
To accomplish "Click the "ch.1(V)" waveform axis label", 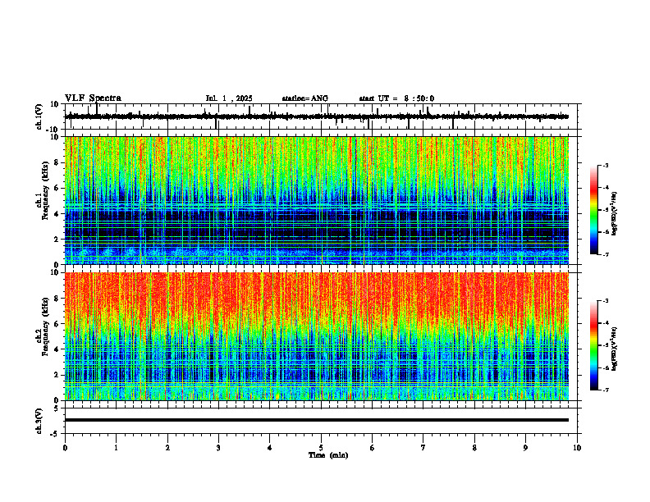I will [39, 116].
